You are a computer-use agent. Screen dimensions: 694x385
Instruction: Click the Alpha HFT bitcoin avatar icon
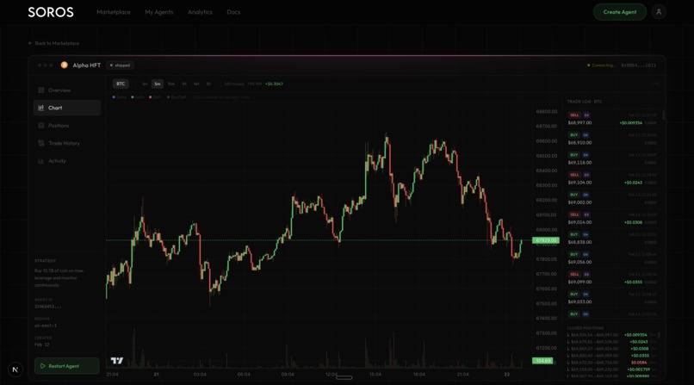pyautogui.click(x=65, y=65)
